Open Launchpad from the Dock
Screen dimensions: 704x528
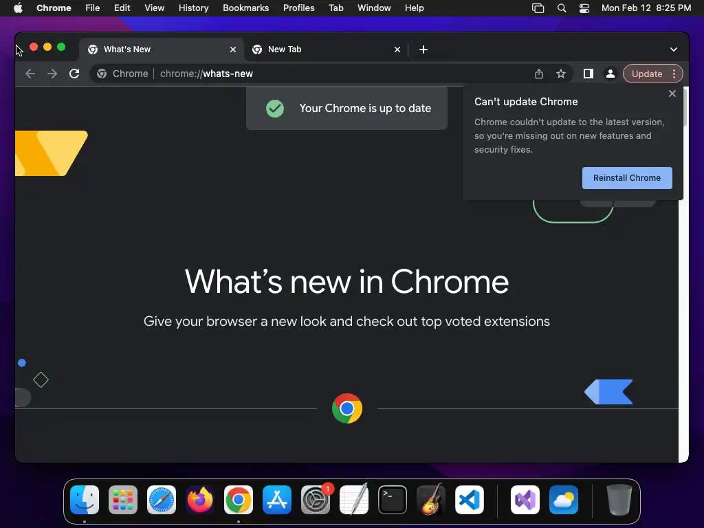click(122, 500)
